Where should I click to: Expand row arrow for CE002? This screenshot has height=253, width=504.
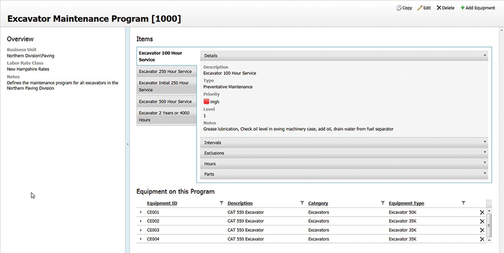141,221
